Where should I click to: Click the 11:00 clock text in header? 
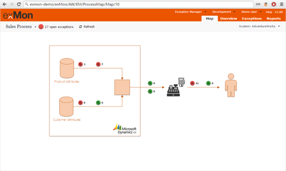pyautogui.click(x=278, y=12)
